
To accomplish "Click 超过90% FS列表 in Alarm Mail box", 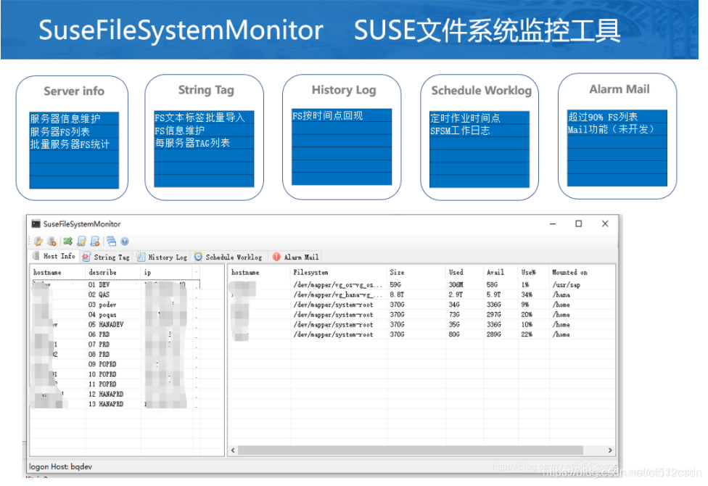I will click(602, 117).
